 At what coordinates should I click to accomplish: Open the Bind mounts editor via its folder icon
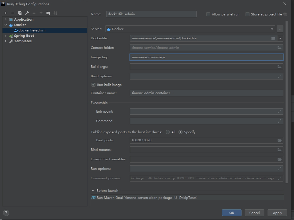[280, 150]
